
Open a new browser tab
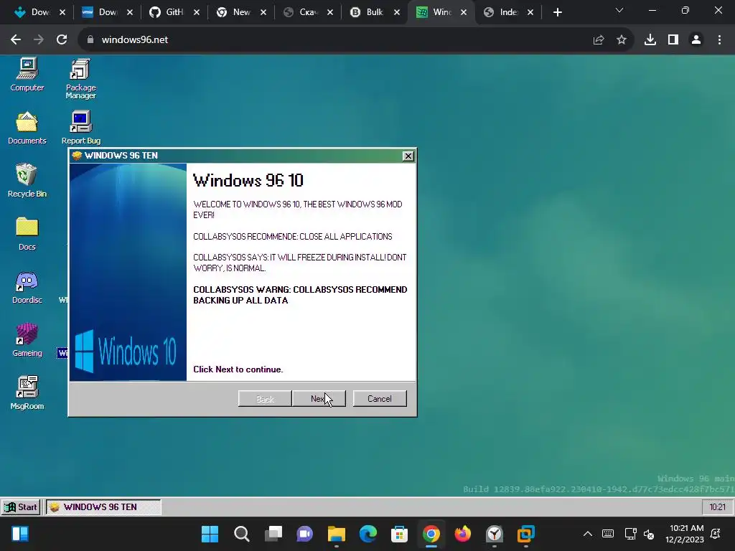pyautogui.click(x=557, y=13)
